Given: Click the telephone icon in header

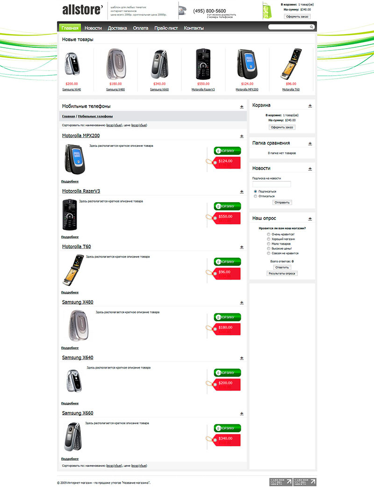Looking at the screenshot, I should pyautogui.click(x=183, y=11).
